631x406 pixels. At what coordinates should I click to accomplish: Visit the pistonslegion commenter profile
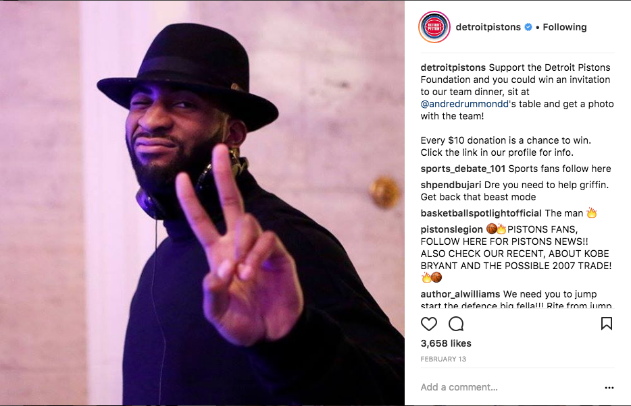click(x=451, y=229)
